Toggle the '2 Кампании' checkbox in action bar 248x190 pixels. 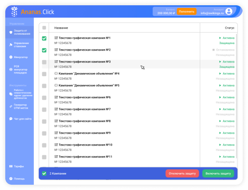(44, 173)
